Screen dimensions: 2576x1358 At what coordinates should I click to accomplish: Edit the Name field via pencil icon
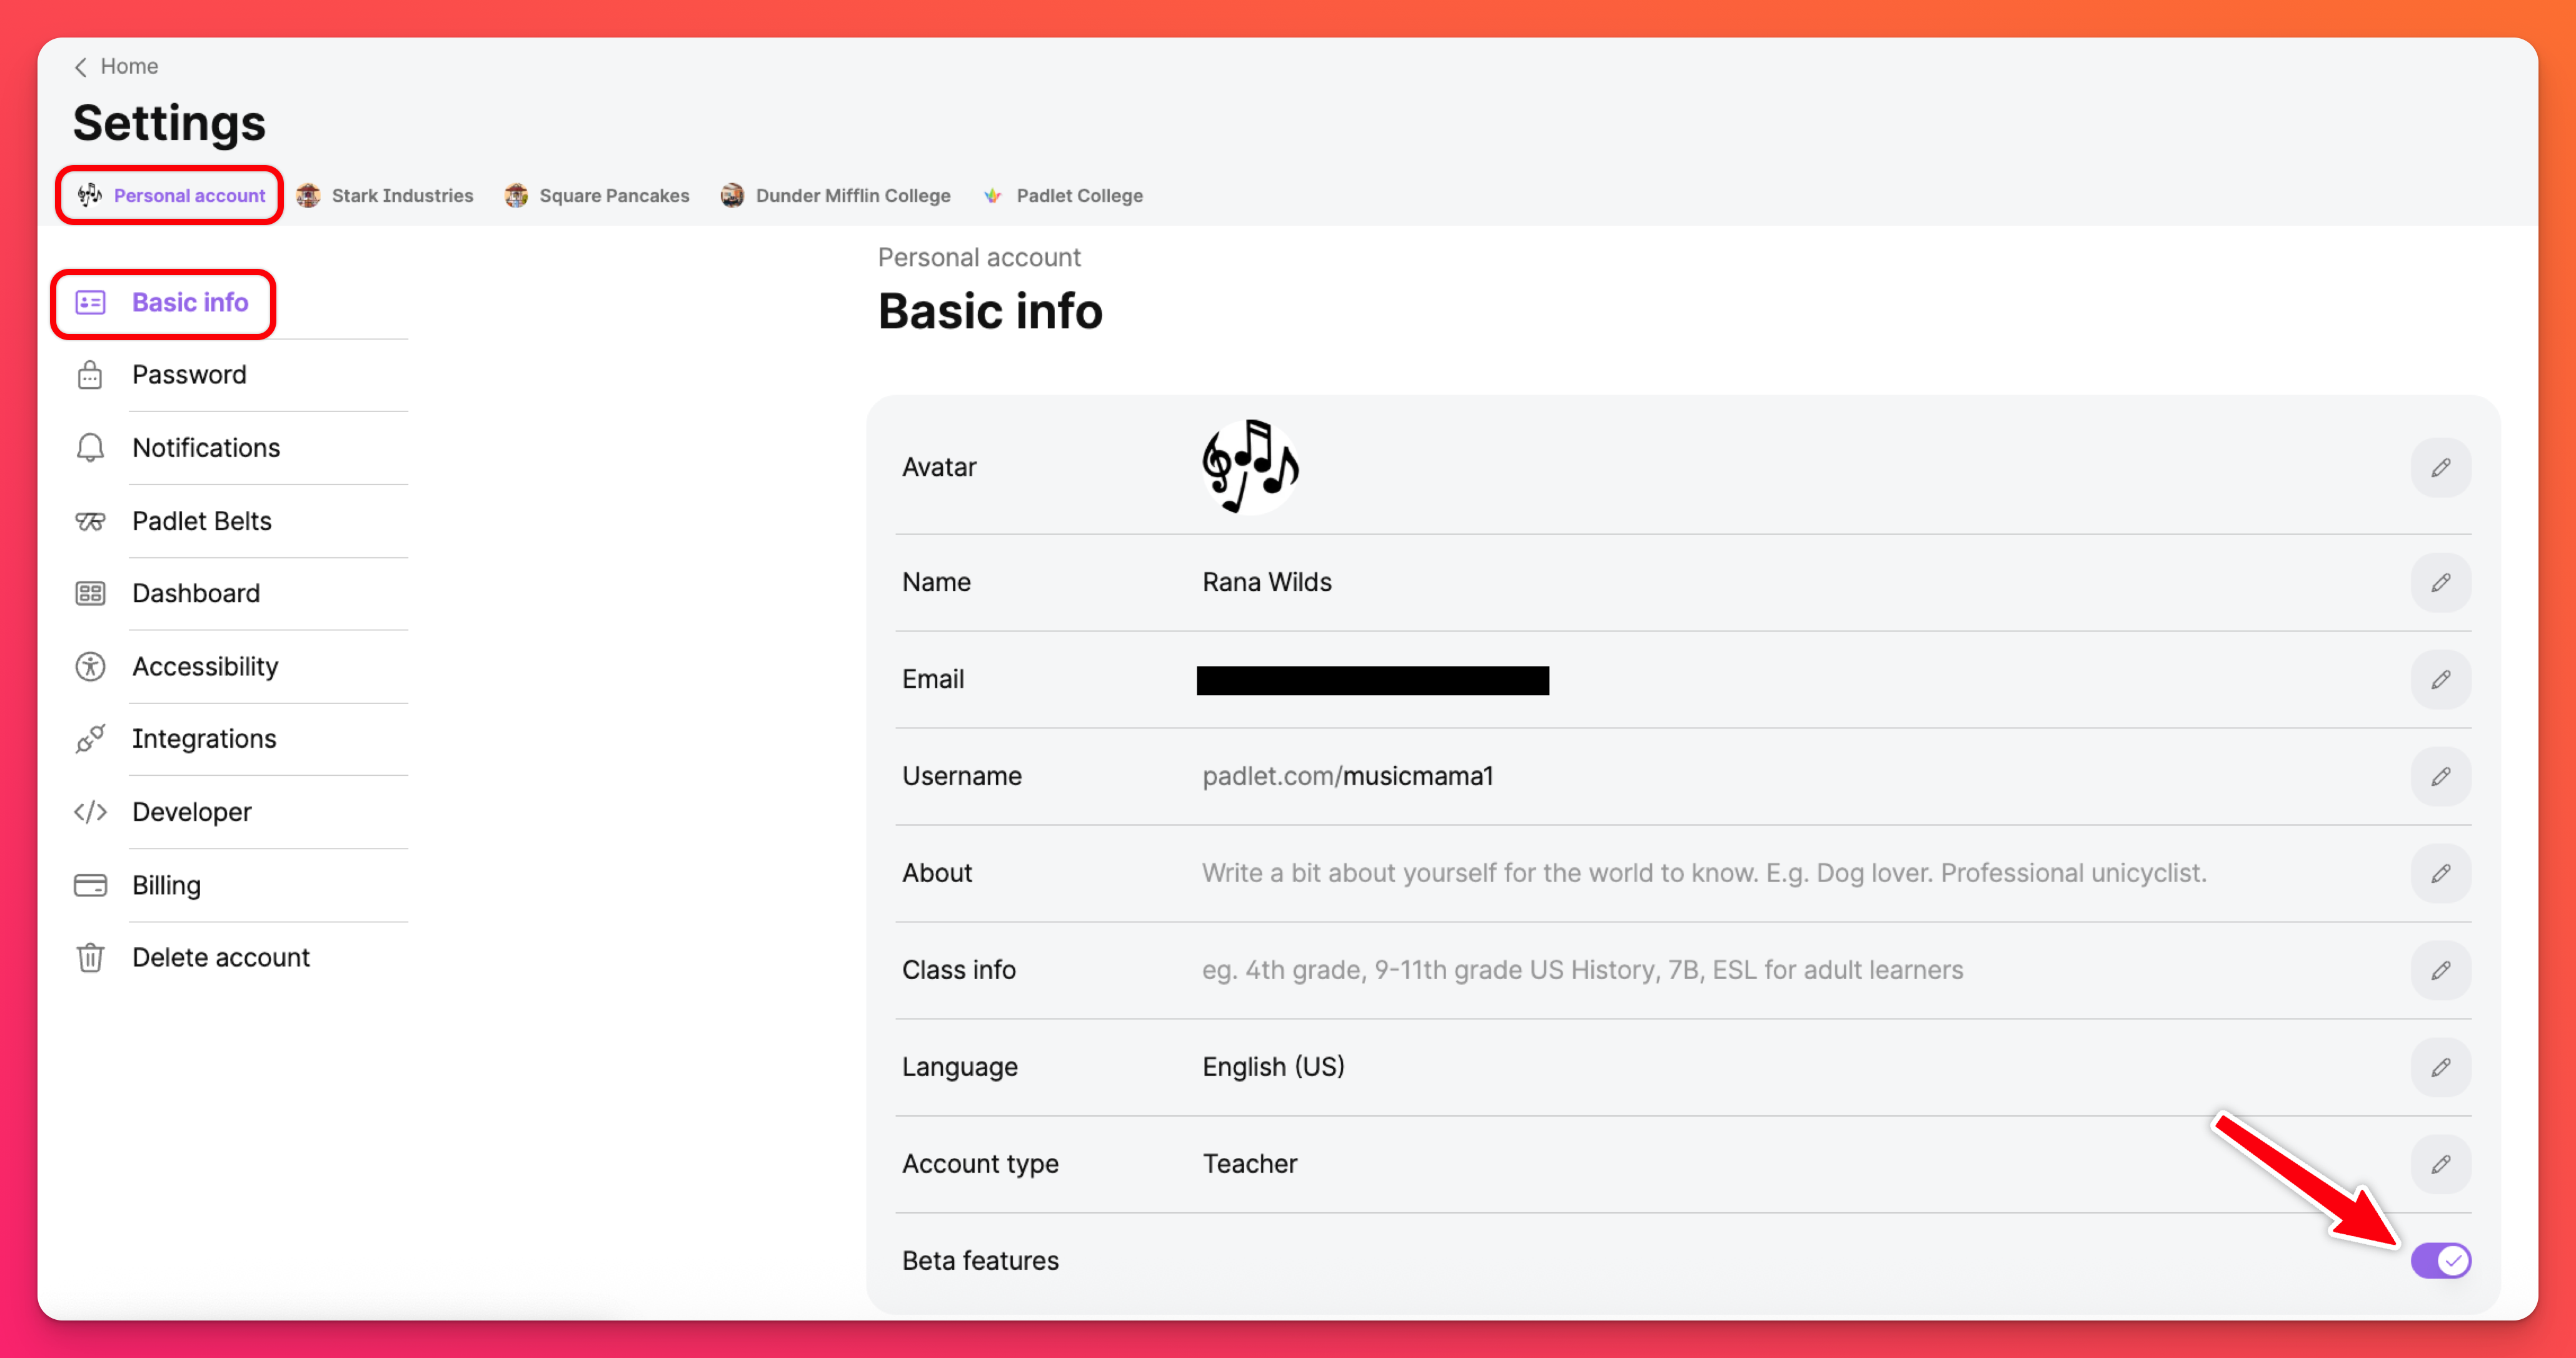(2440, 582)
